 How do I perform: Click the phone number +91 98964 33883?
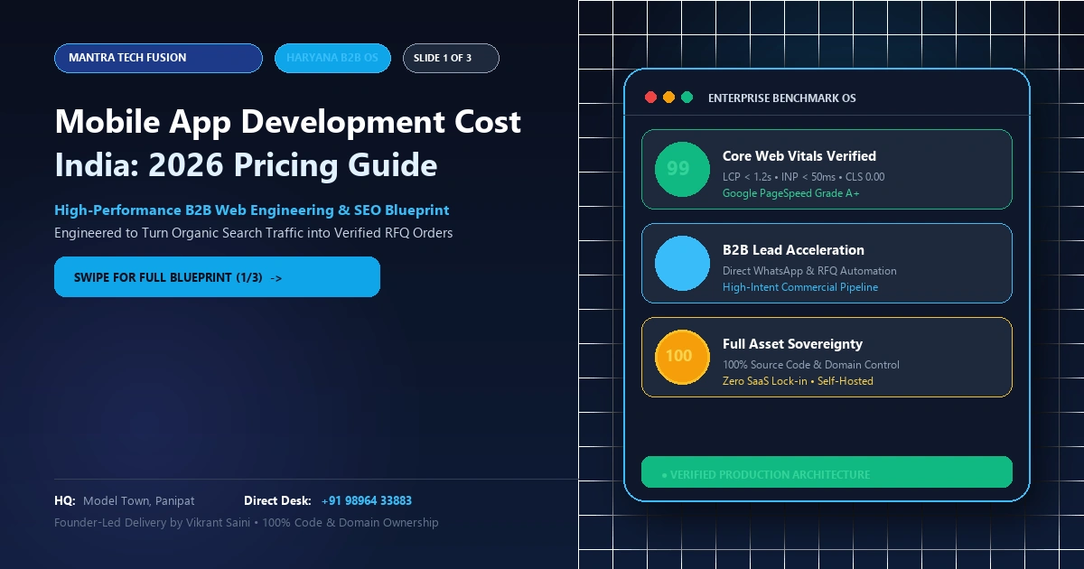367,500
